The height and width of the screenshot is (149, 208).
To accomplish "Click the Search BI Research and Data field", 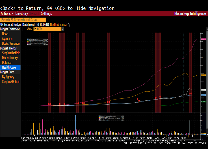I will (x=23, y=20).
